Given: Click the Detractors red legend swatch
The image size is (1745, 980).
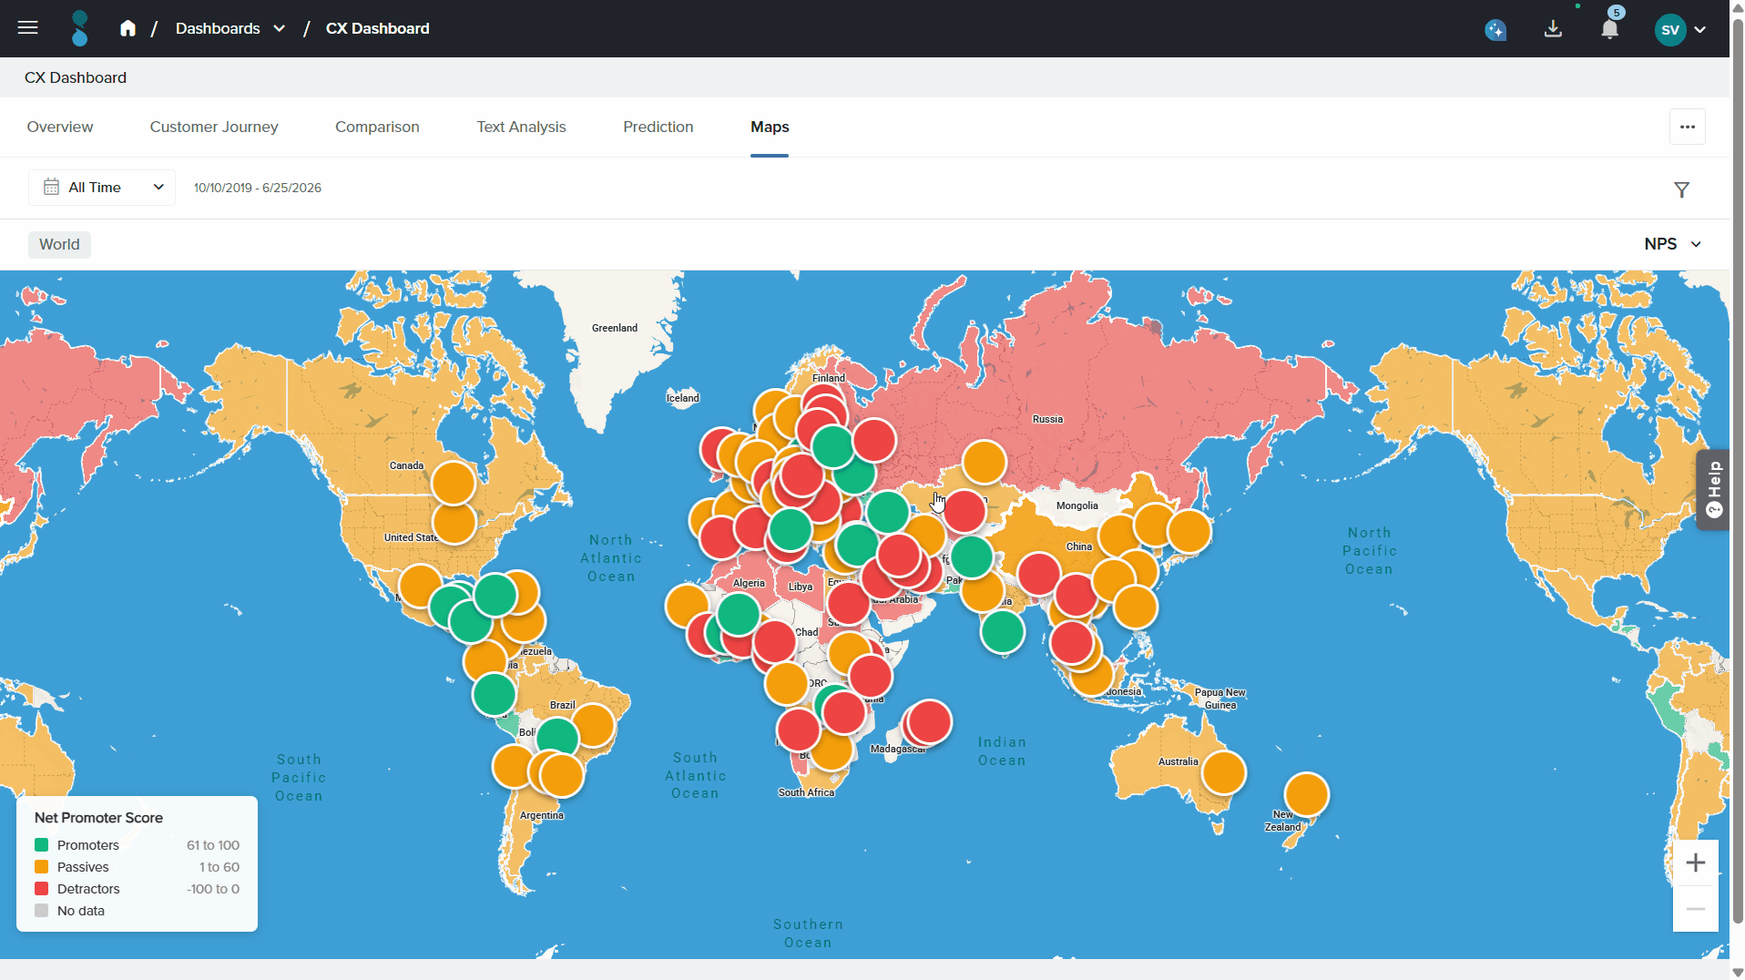Looking at the screenshot, I should click(41, 889).
